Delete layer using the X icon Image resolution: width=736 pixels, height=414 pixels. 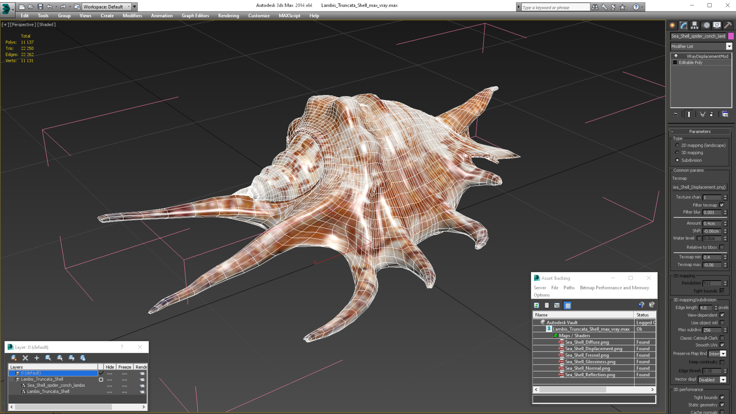tap(25, 358)
